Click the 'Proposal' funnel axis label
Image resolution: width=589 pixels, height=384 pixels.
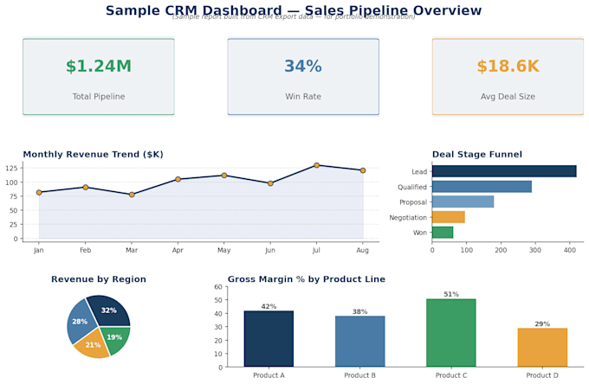(413, 202)
